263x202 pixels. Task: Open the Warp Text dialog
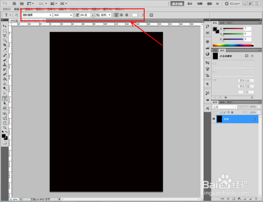143,15
